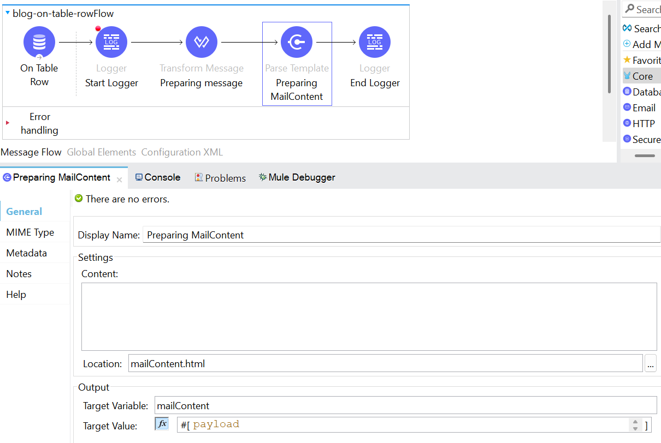Open the Database module in palette
This screenshot has height=443, width=661.
point(642,92)
